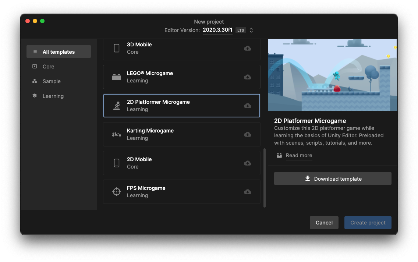
Task: Click the phone icon beside 3D Mobile
Action: pos(116,48)
